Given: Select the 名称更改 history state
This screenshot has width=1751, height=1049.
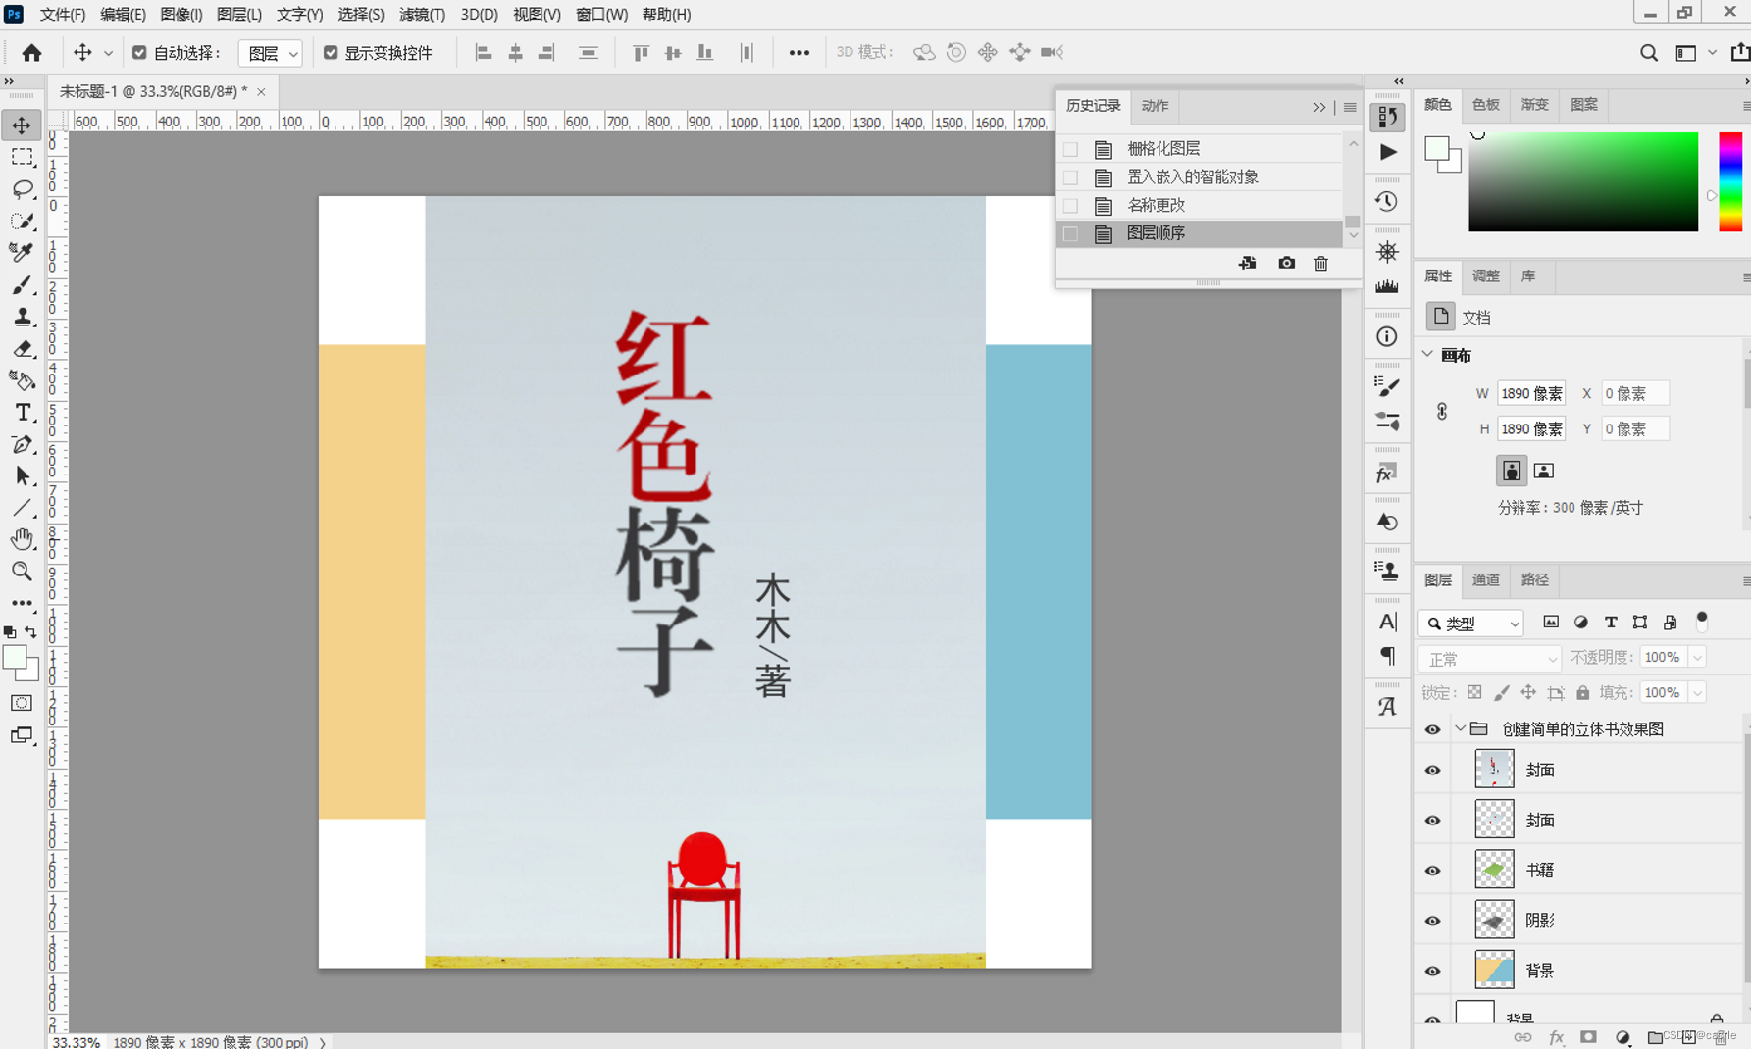Looking at the screenshot, I should 1199,206.
